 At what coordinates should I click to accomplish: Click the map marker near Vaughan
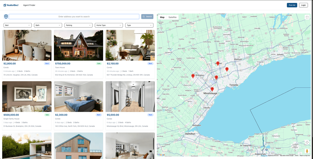(218, 64)
